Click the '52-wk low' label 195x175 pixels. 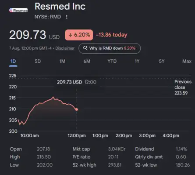pyautogui.click(x=146, y=165)
